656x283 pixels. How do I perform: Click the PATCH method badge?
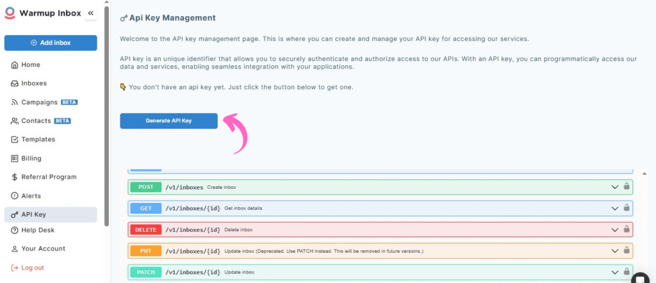[x=146, y=272]
